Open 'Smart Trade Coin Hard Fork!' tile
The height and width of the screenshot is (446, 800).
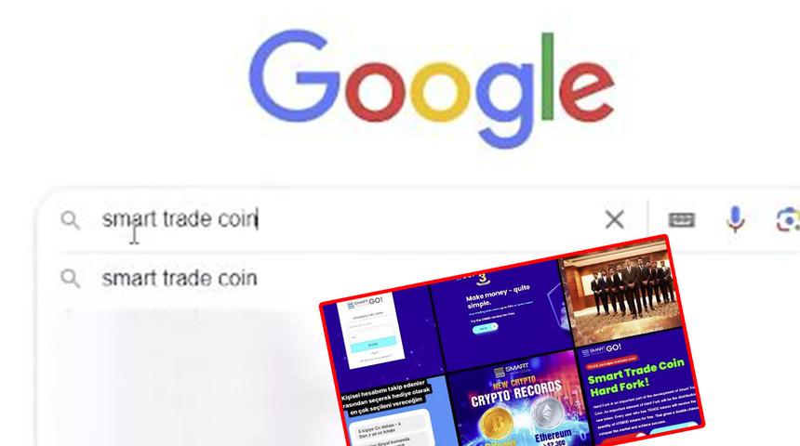[x=640, y=385]
